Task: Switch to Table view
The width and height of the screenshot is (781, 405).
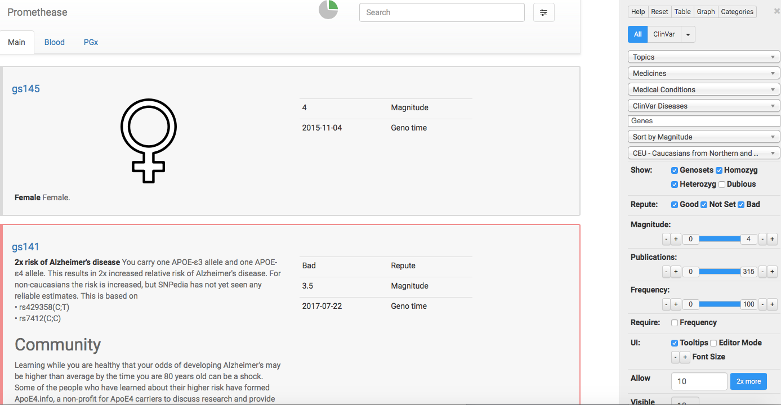Action: click(682, 12)
